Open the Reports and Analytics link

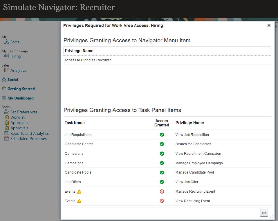[x=30, y=133]
